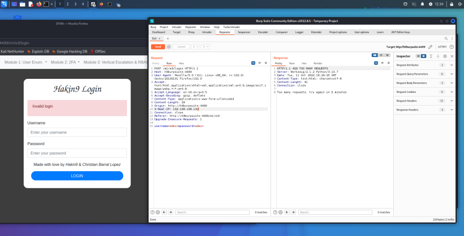This screenshot has height=236, width=464.
Task: Edit target with pencil icon
Action: tap(430, 47)
